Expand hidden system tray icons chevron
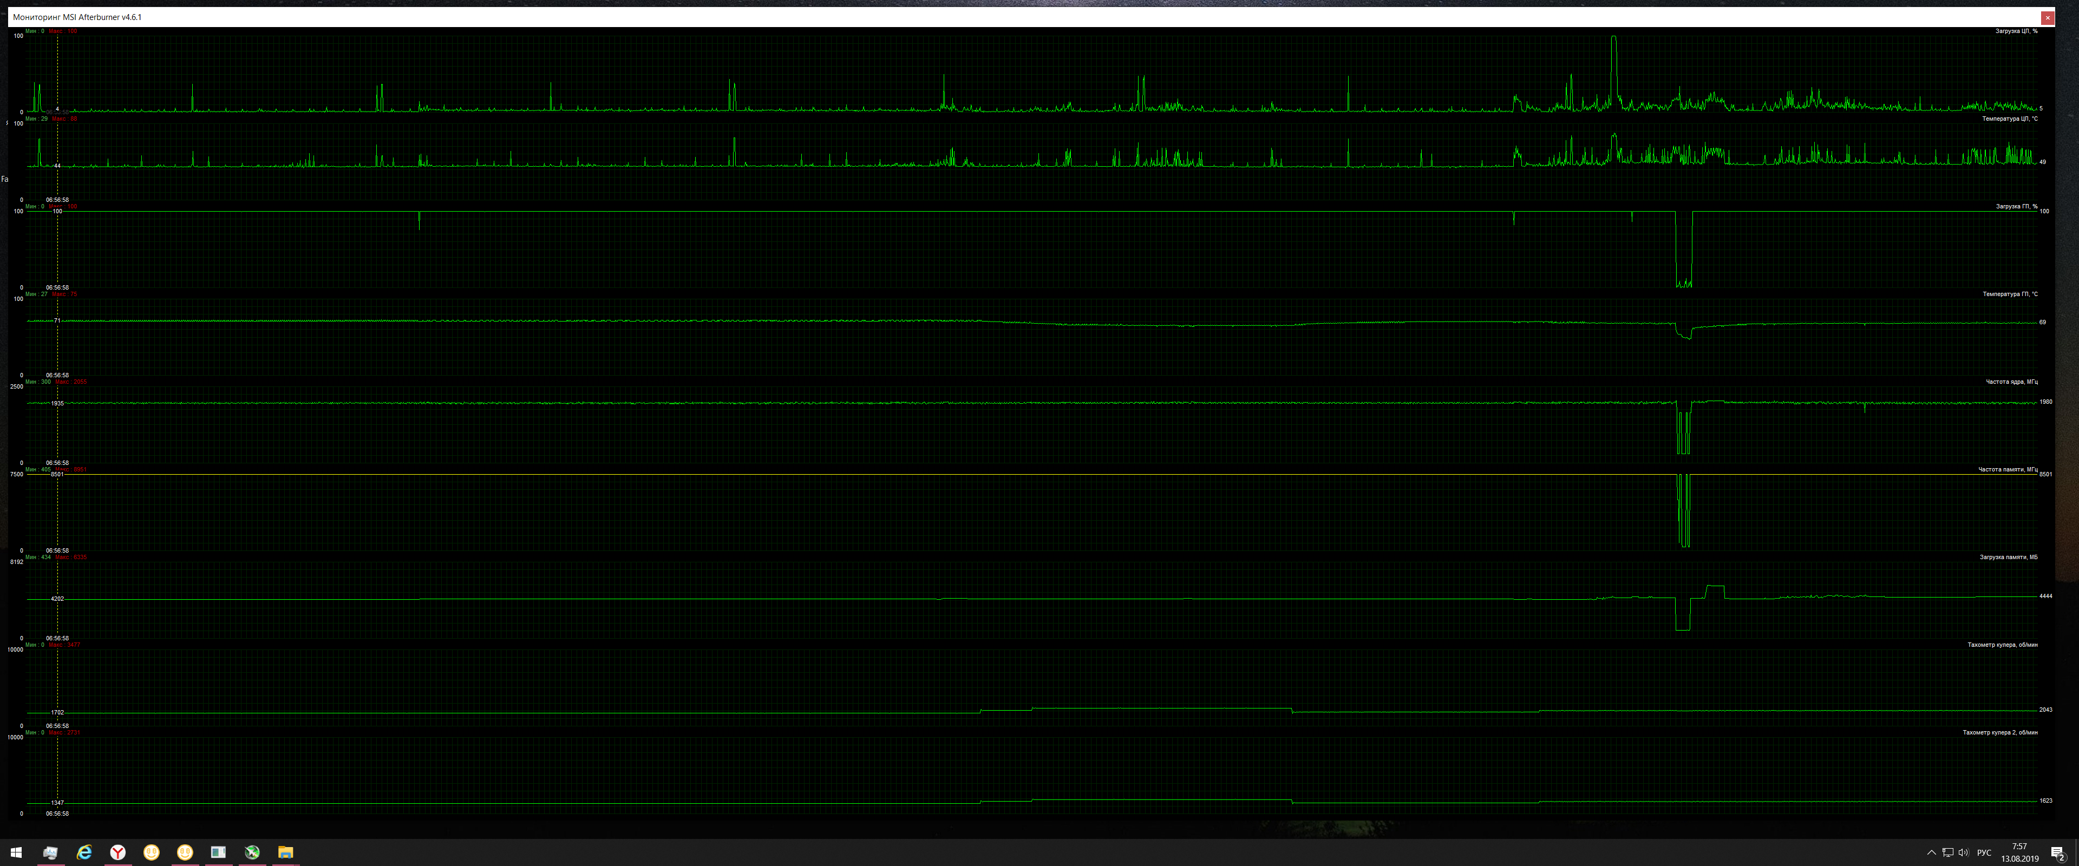Viewport: 2079px width, 866px height. (1931, 852)
